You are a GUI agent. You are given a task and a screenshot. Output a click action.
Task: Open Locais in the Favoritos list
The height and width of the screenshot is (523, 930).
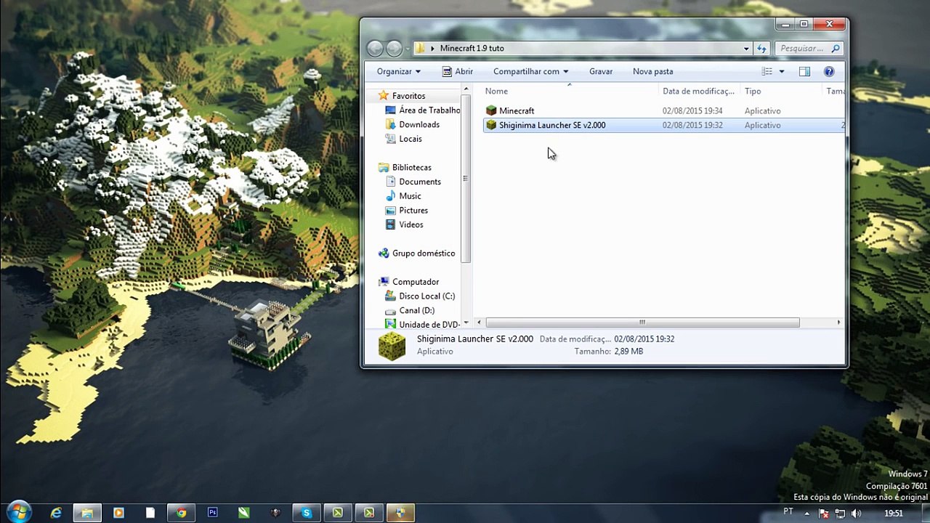[411, 139]
